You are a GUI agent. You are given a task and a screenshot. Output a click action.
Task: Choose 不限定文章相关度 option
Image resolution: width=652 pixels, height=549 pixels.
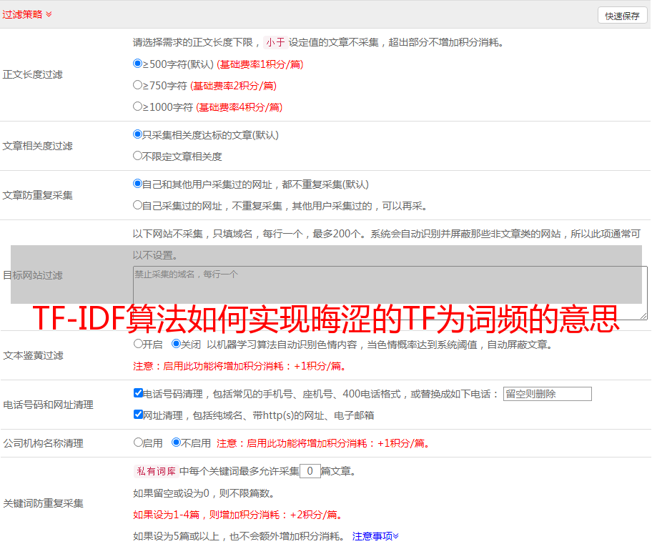point(138,156)
